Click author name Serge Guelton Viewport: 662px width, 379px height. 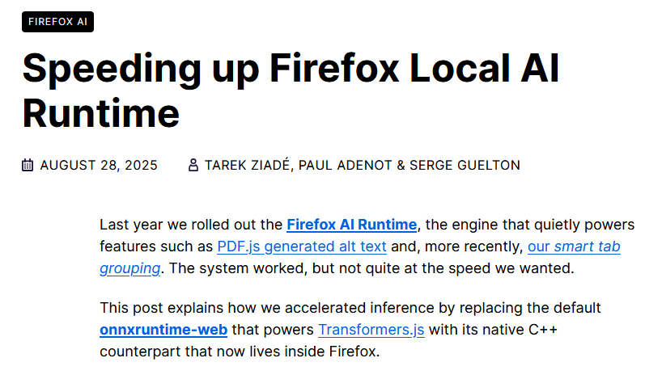[465, 166]
